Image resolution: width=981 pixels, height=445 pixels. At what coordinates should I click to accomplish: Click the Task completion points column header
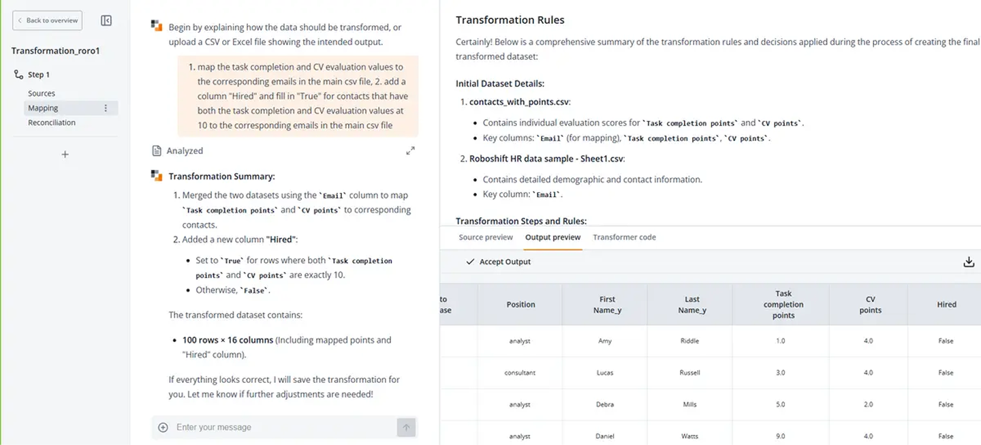pos(783,305)
